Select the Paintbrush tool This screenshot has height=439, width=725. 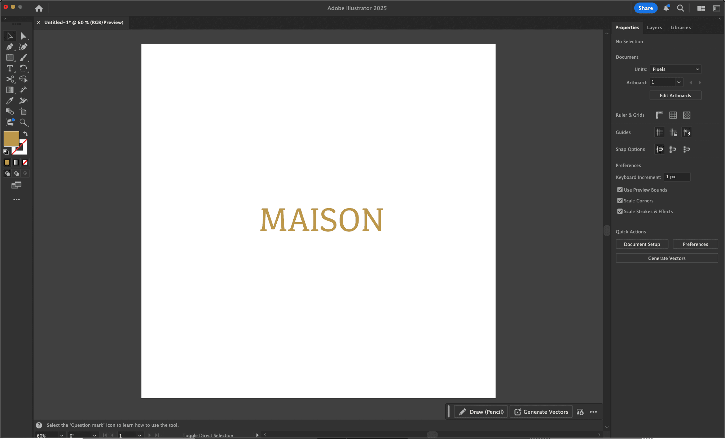[x=23, y=58]
